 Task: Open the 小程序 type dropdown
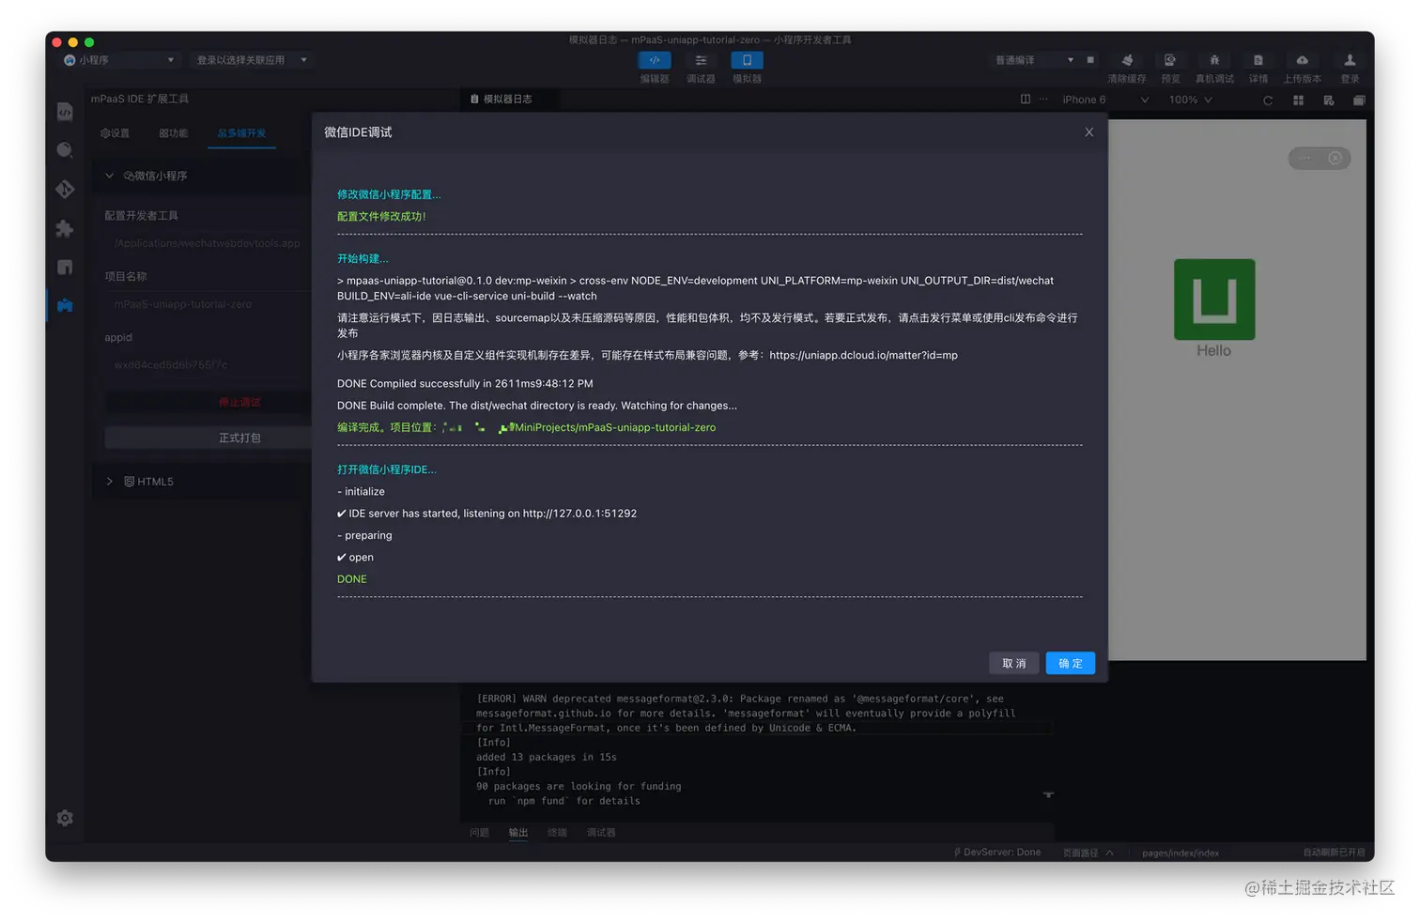tap(119, 60)
